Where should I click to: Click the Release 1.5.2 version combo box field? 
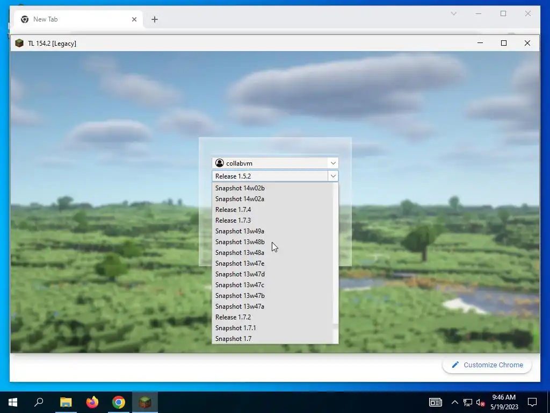[275, 176]
